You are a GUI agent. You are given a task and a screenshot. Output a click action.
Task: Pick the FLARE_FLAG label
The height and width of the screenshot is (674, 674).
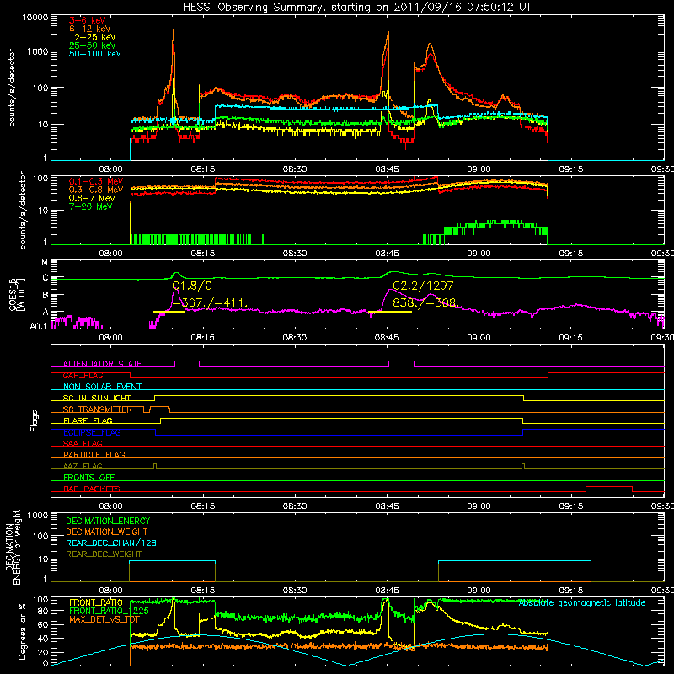tap(88, 420)
